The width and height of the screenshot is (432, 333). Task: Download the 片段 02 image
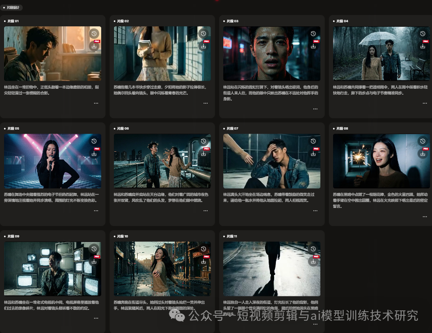[203, 46]
